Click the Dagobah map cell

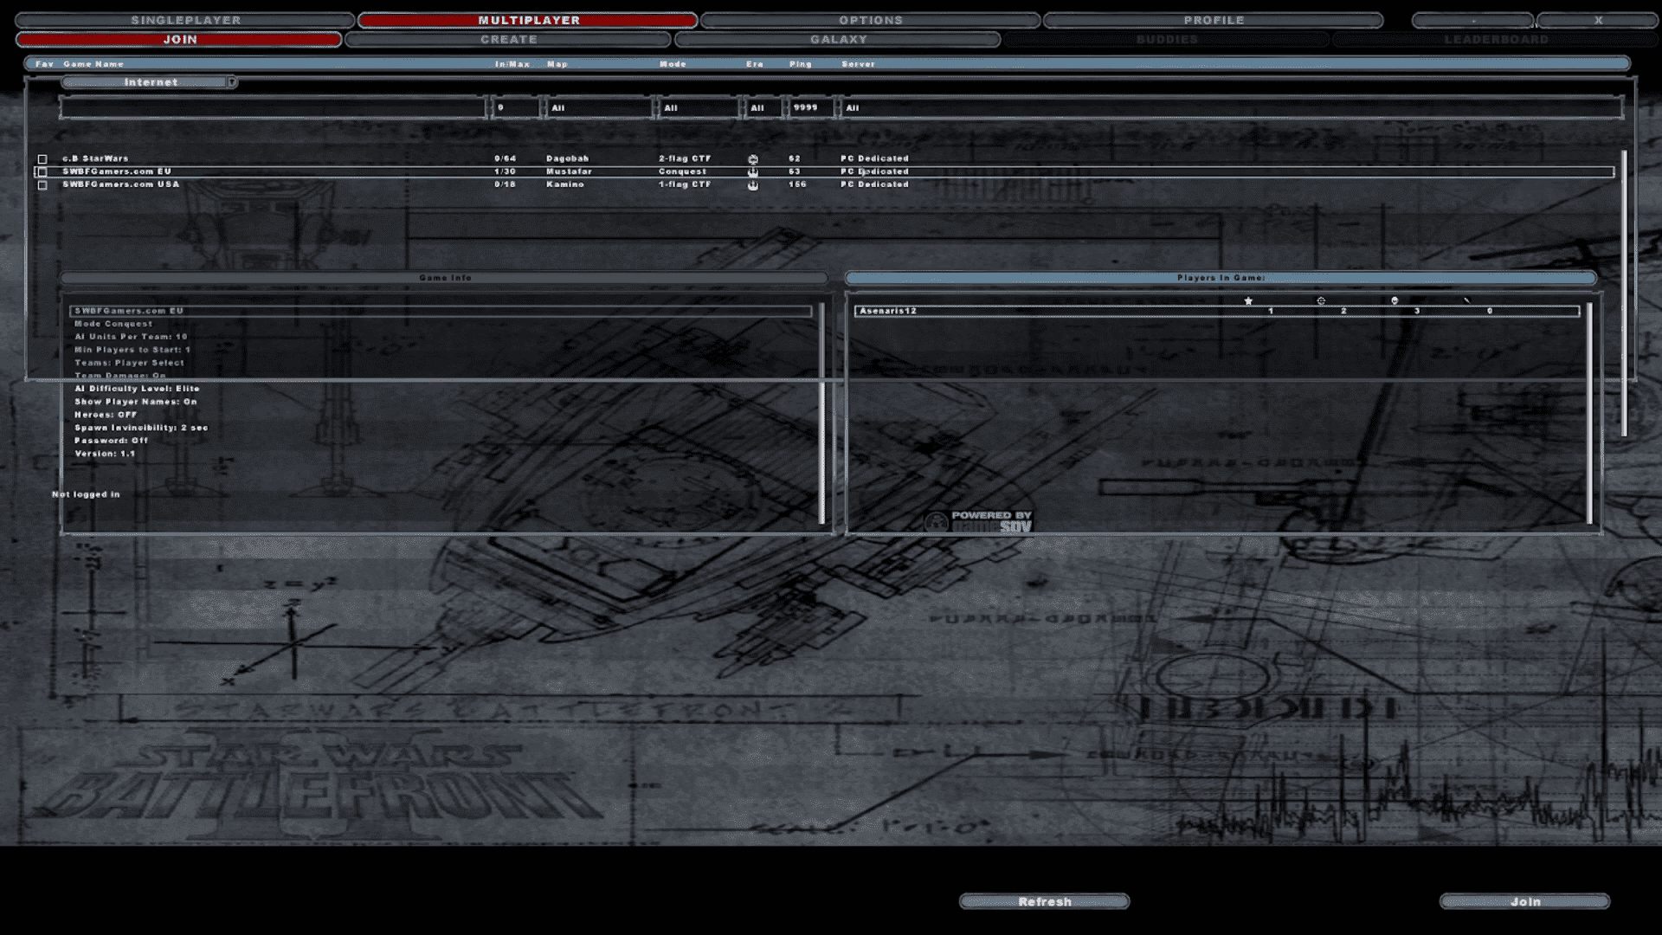[x=567, y=159]
